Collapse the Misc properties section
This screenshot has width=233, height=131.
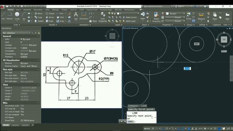38,103
